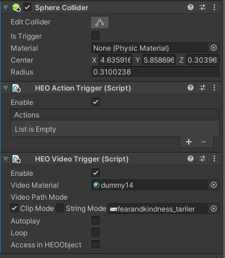Click the Radius value field
The image size is (225, 258).
156,72
